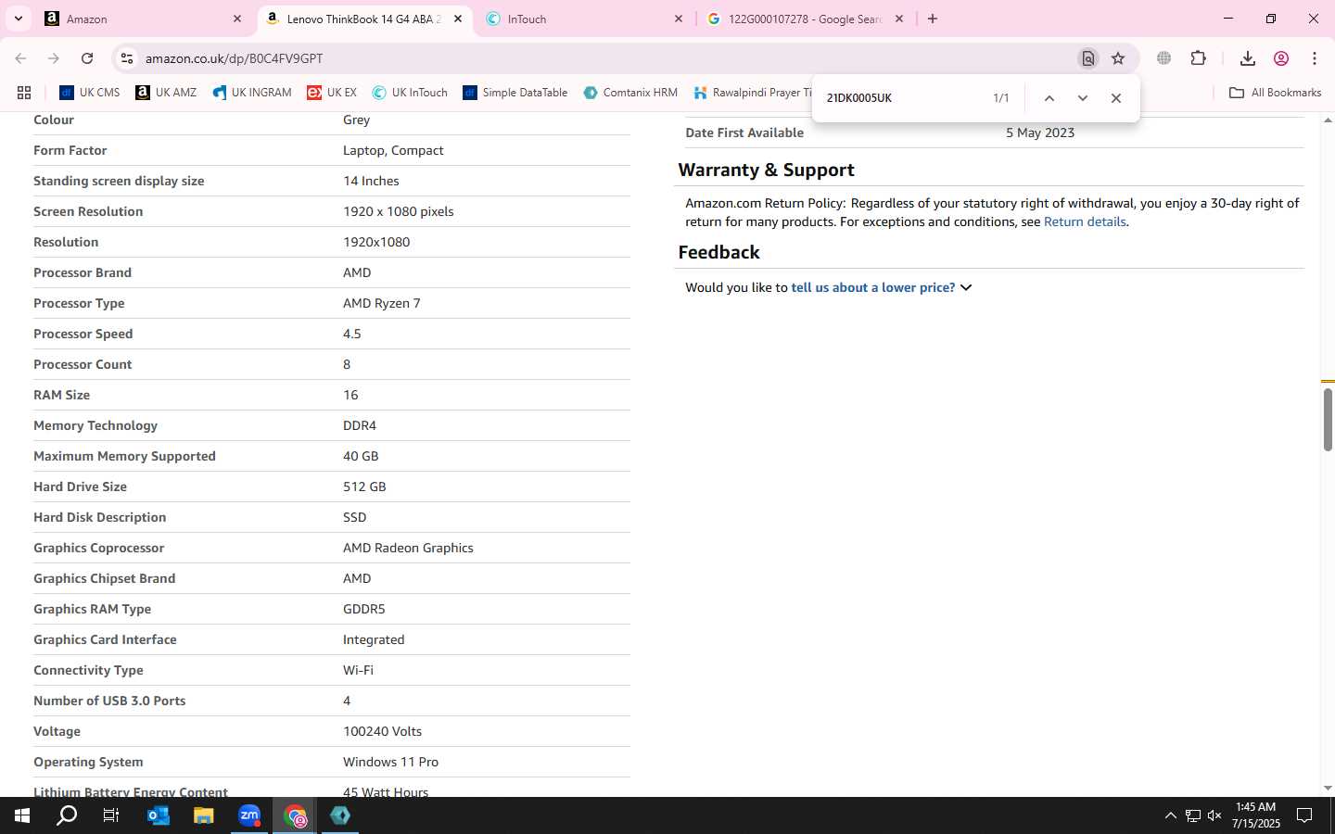Open Task View on taskbar
The height and width of the screenshot is (834, 1335).
point(111,815)
